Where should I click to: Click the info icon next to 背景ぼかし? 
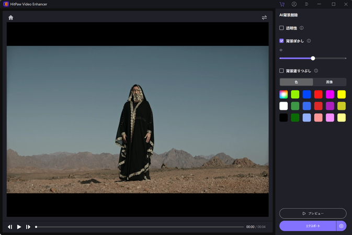click(x=309, y=41)
